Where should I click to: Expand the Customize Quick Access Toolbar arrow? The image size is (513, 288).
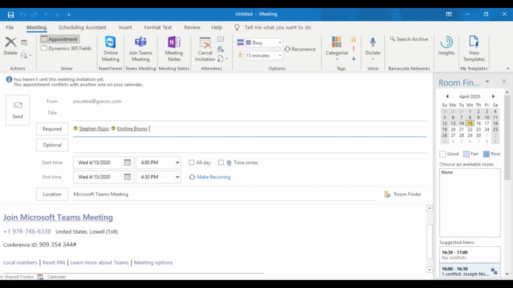[69, 14]
